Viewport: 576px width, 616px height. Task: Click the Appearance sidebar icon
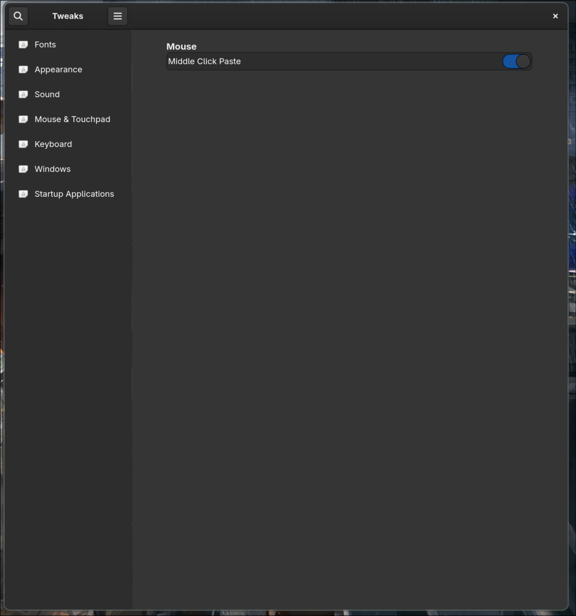coord(23,69)
